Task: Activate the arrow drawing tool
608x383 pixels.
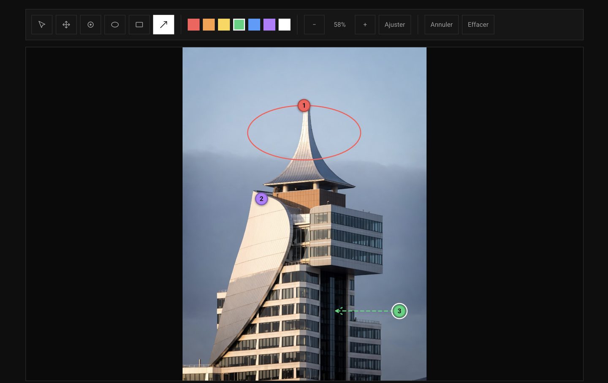Action: [163, 24]
